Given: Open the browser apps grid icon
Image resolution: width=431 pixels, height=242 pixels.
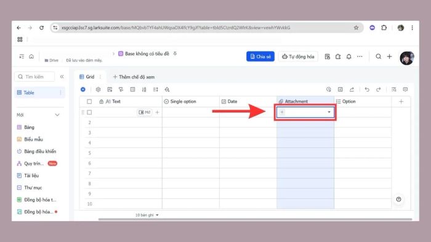Looking at the screenshot, I should (x=20, y=39).
